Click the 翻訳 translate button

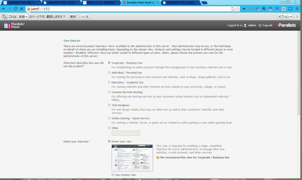tap(73, 17)
